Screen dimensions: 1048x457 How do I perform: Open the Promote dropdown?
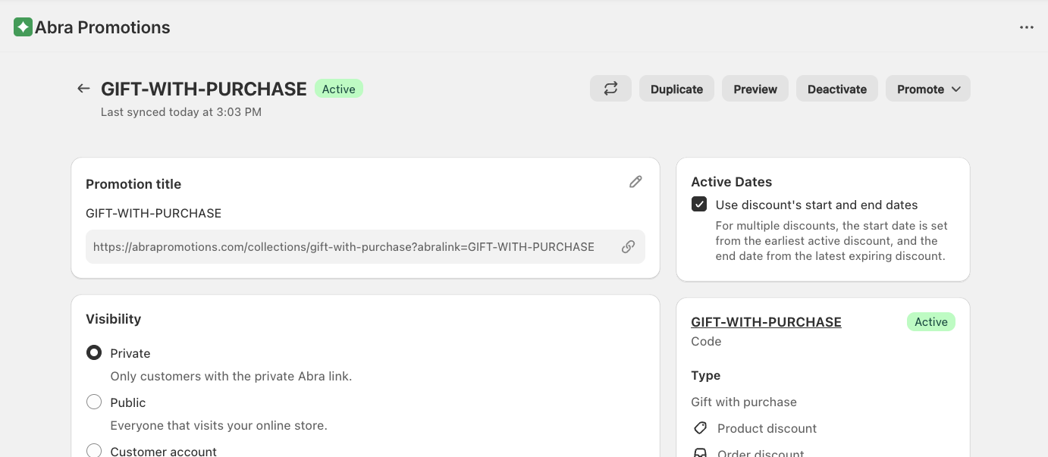pos(927,89)
